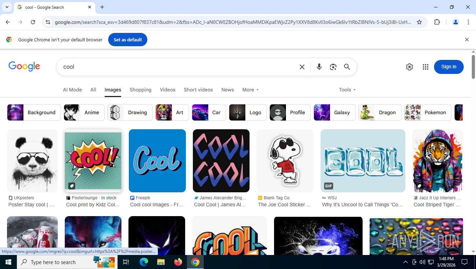Open the Chrome profile avatar
This screenshot has height=269, width=476.
pos(456,22)
